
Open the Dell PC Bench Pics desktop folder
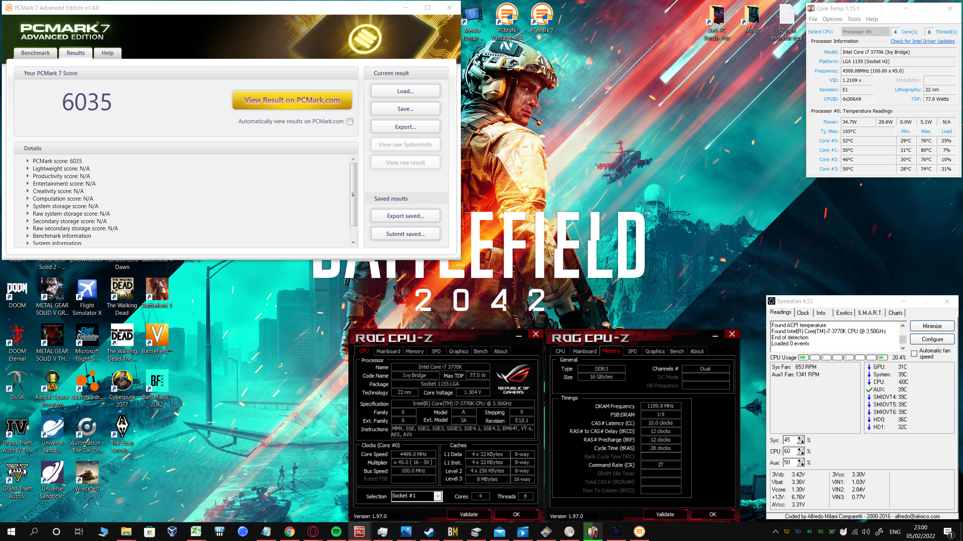click(x=717, y=22)
